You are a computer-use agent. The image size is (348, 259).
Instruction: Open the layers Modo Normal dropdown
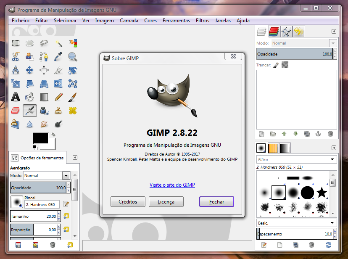(x=333, y=43)
